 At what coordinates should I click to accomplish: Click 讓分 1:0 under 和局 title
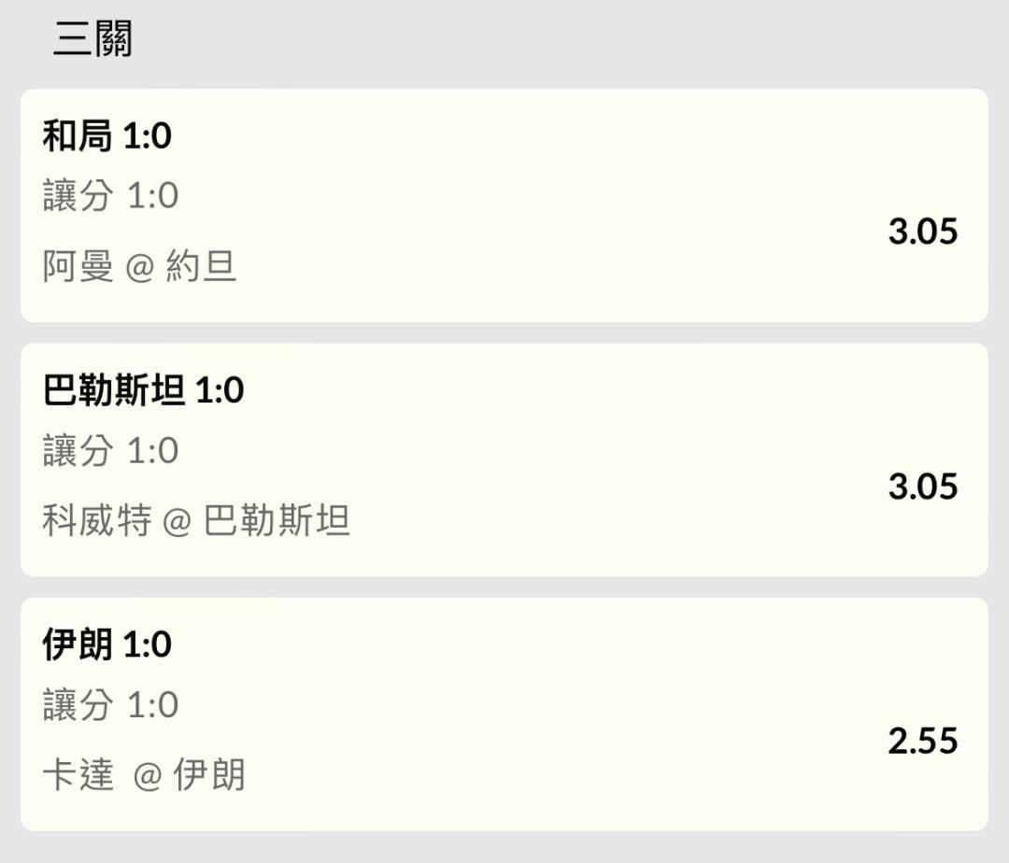tap(110, 196)
